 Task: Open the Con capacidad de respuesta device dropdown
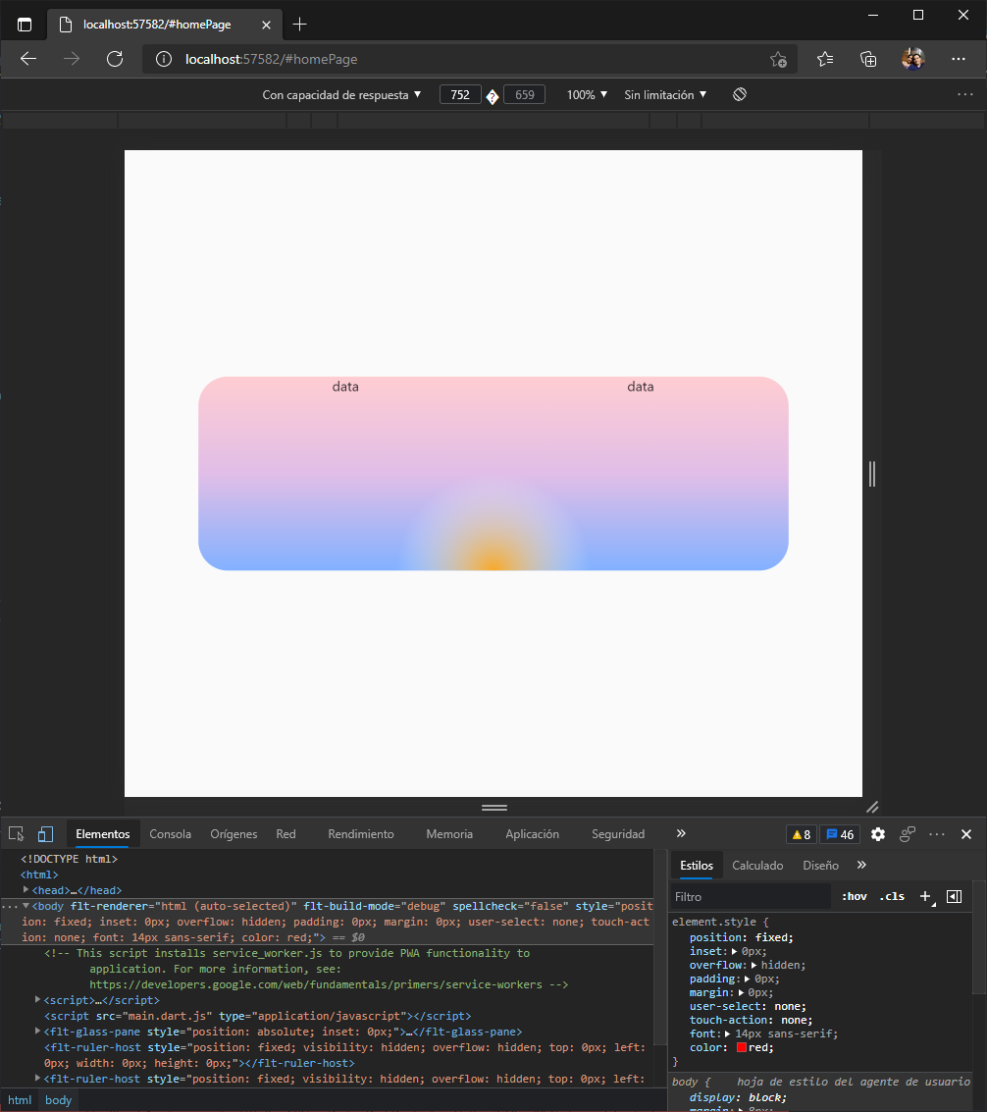click(341, 94)
